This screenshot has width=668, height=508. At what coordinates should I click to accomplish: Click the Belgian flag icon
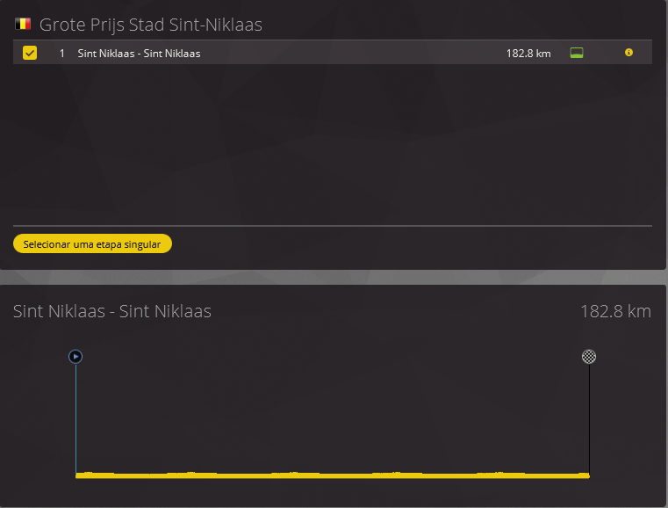click(23, 25)
